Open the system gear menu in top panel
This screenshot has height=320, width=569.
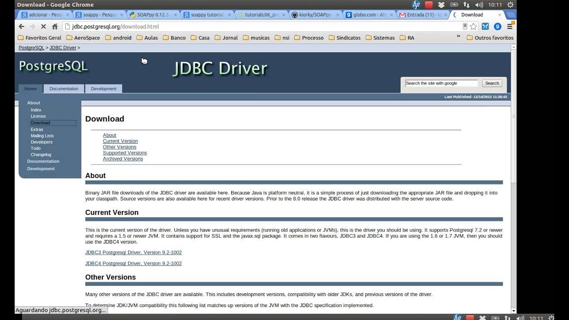[x=509, y=5]
